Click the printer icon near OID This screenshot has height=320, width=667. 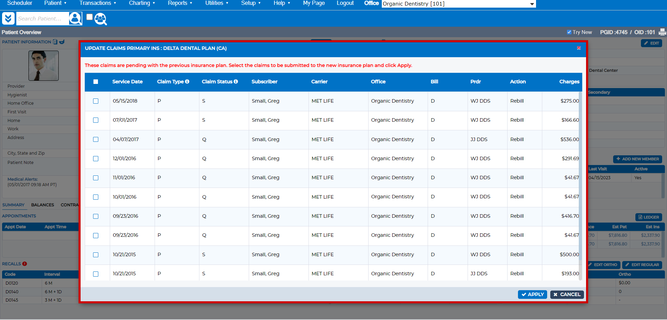662,32
